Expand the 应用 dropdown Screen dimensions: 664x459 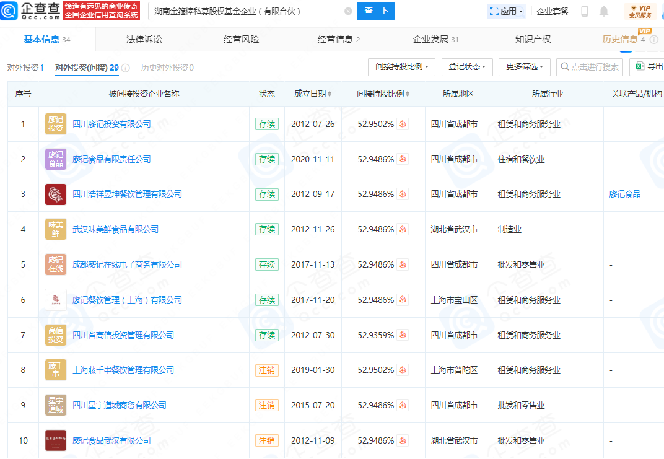coord(507,11)
